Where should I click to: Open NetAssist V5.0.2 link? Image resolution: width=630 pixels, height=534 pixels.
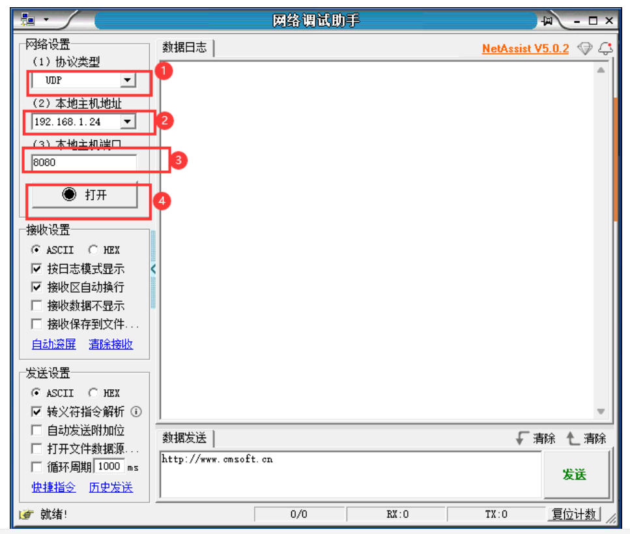pyautogui.click(x=525, y=49)
